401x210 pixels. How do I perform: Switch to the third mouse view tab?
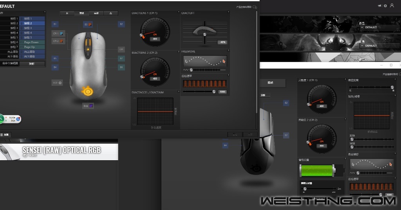point(96,13)
